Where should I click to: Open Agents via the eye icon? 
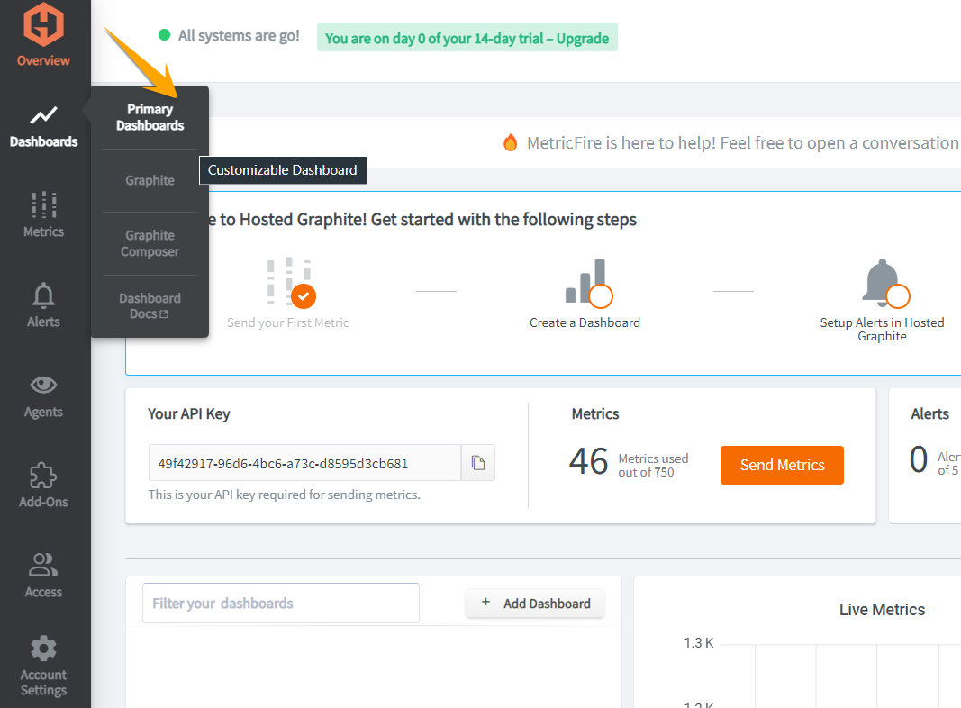tap(43, 385)
